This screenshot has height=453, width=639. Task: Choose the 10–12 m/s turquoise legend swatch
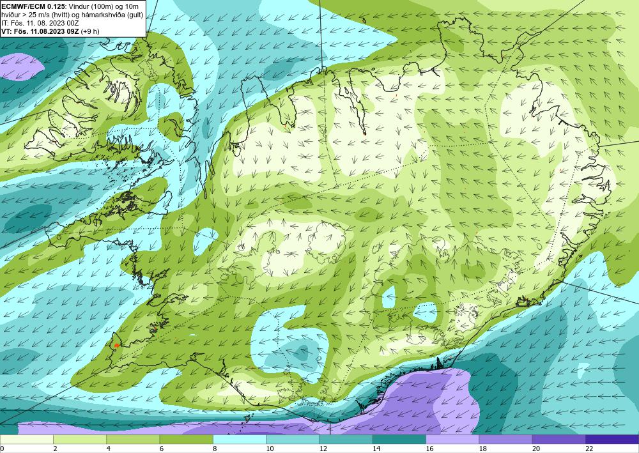click(293, 440)
